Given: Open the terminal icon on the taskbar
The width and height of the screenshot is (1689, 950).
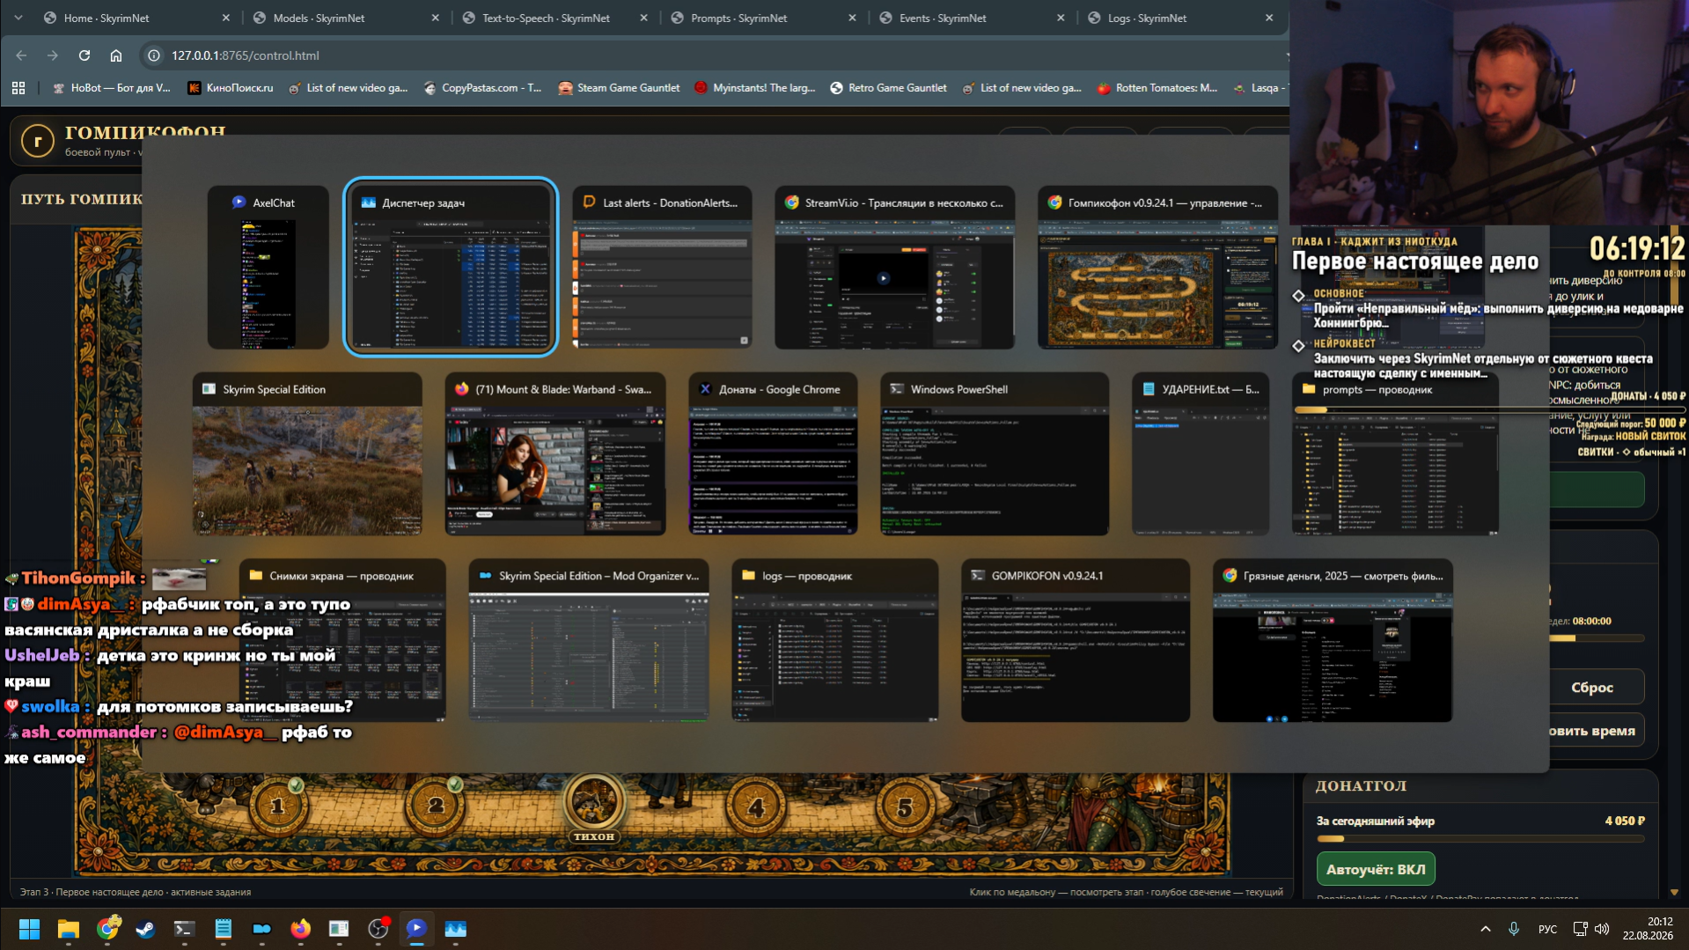Looking at the screenshot, I should [184, 929].
